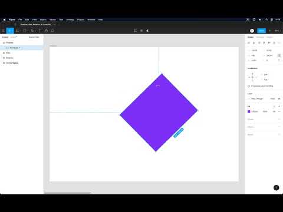Image resolution: width=283 pixels, height=212 pixels.
Task: Open the Plugins menu
Action: coord(81,19)
